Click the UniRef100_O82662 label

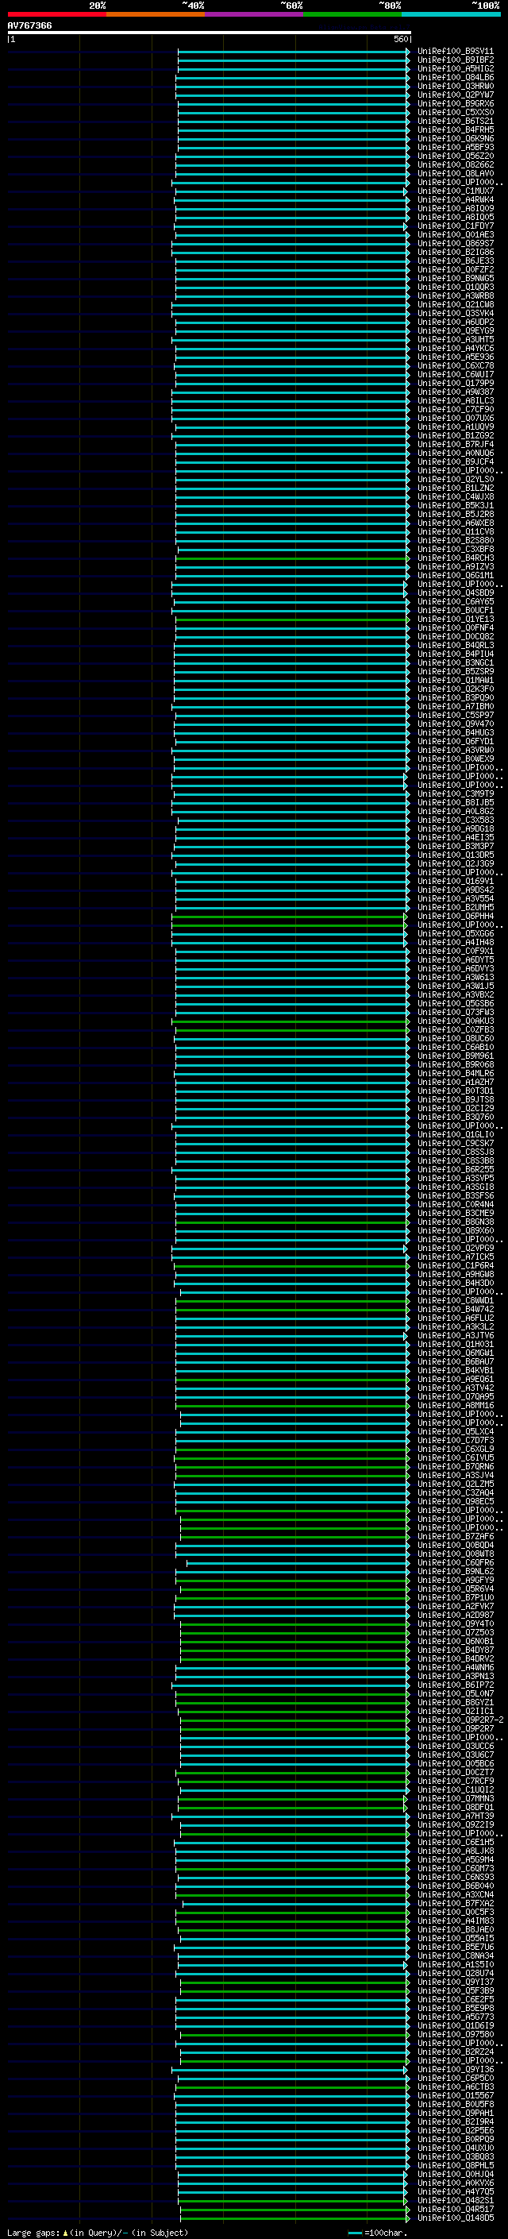(x=456, y=164)
